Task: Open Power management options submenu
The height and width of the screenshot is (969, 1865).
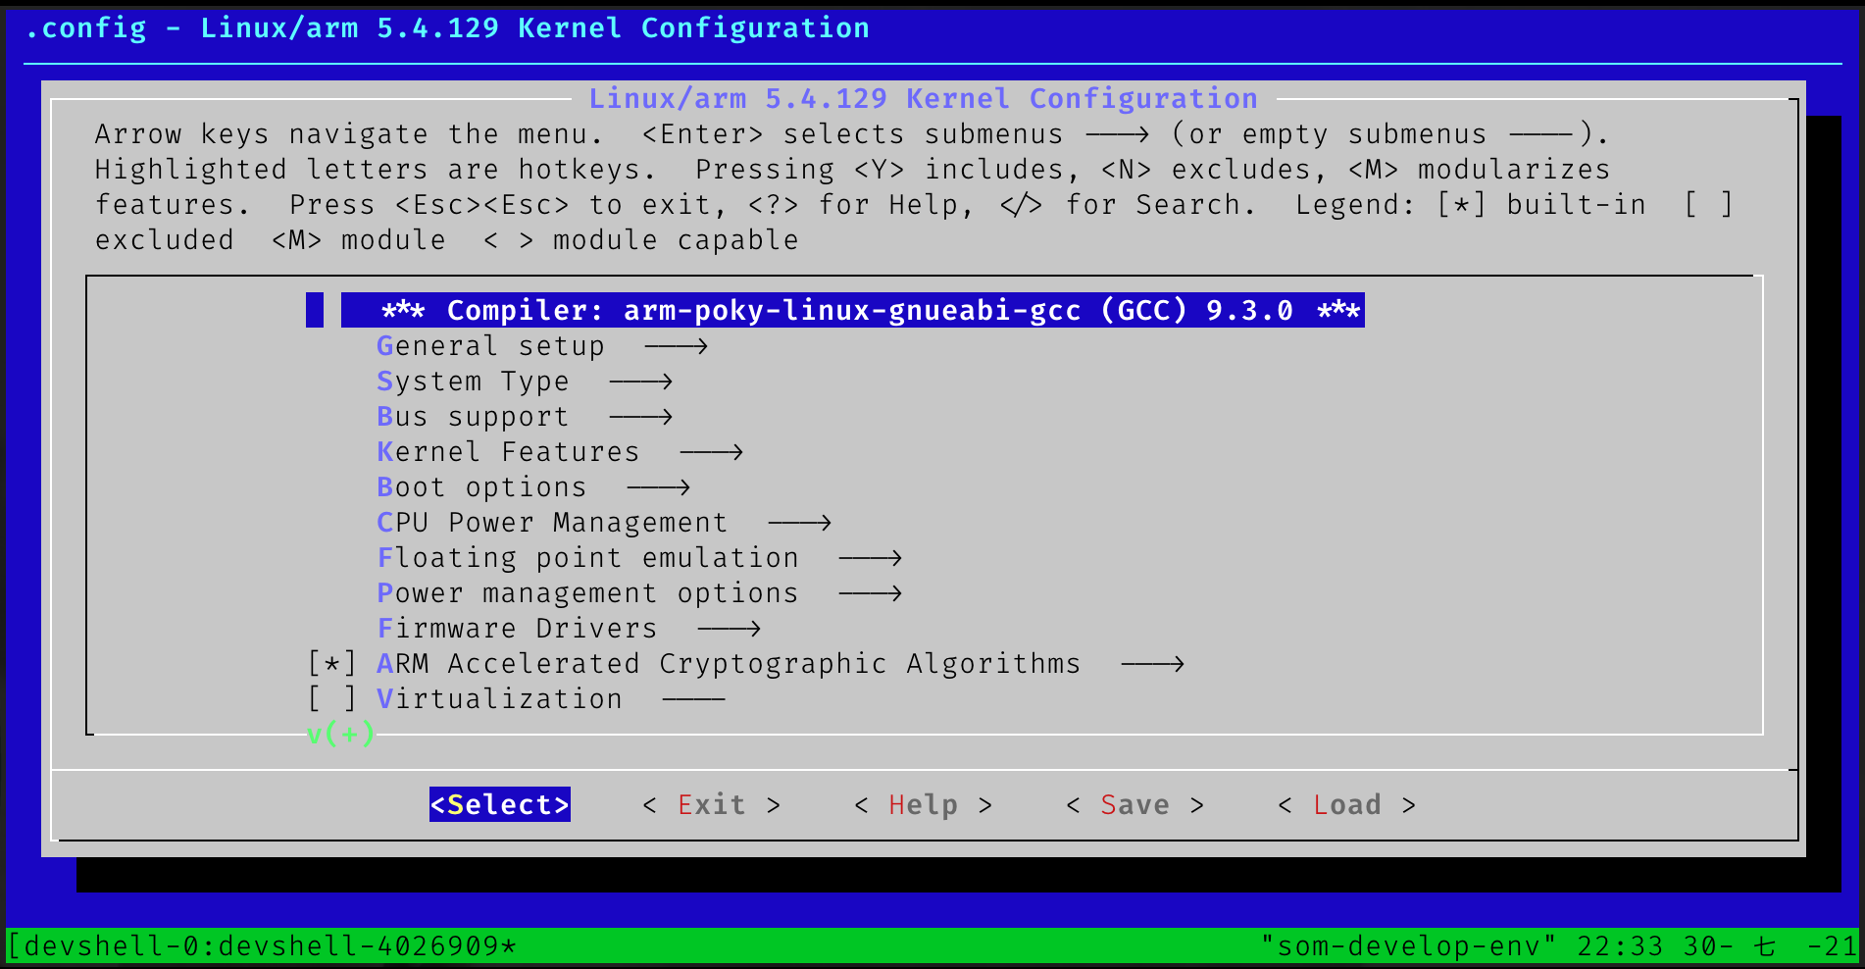Action: point(639,593)
